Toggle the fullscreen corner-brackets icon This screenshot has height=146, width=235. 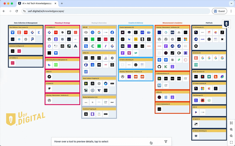[x=231, y=142]
